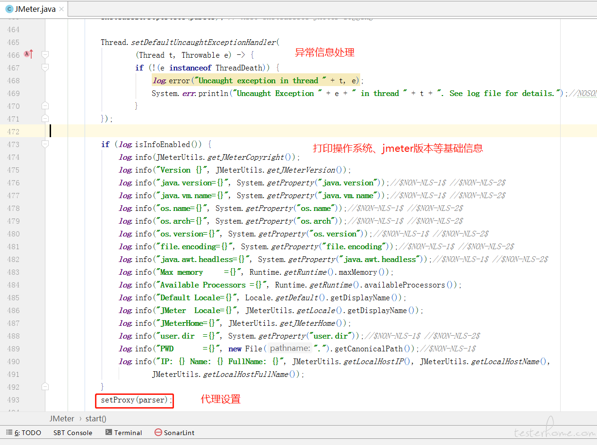
Task: Collapse the isInfoEnabled block at line 473
Action: (45, 144)
